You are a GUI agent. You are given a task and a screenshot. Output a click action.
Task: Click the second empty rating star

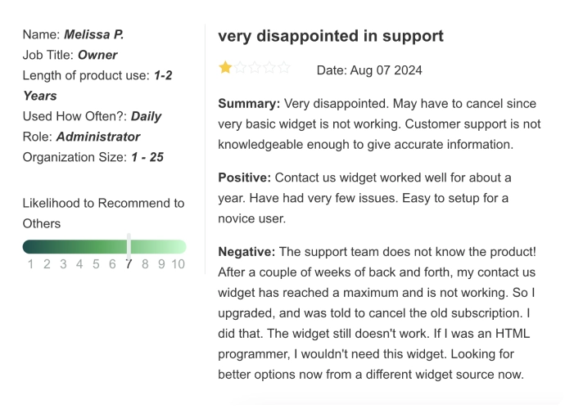click(240, 68)
